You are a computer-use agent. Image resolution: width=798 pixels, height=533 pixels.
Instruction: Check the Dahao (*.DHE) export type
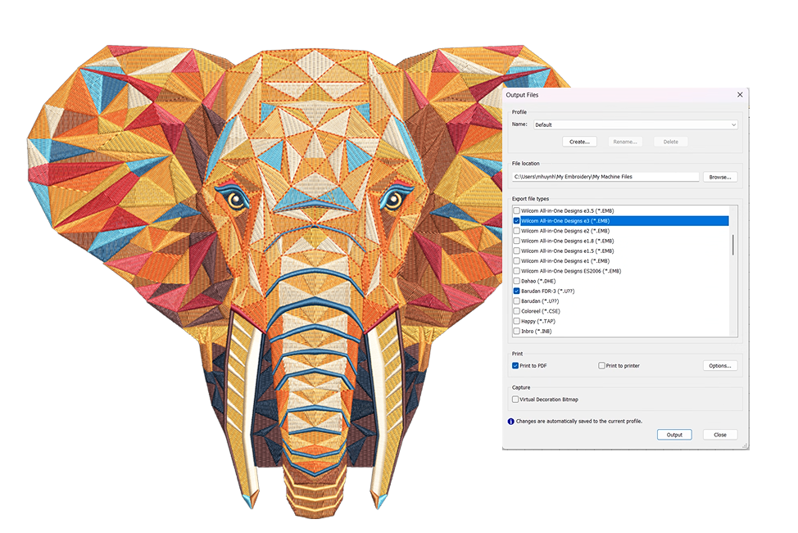[516, 281]
